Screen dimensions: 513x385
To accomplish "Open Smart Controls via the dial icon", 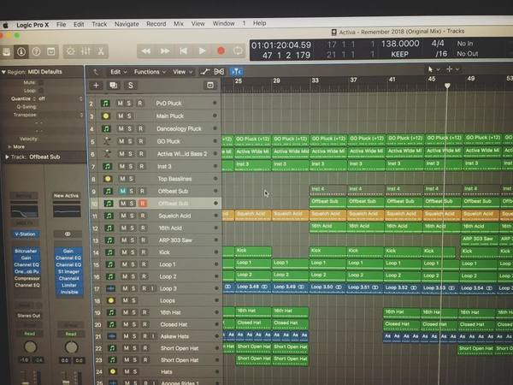I will tap(70, 51).
